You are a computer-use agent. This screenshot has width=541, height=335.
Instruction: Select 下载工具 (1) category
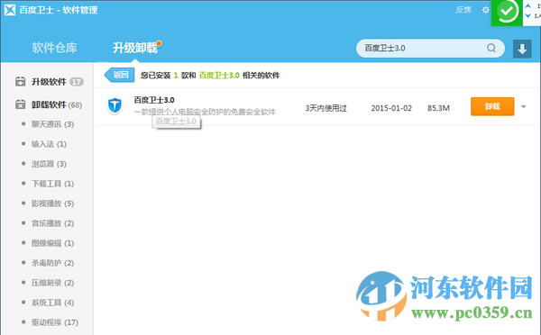coord(52,184)
